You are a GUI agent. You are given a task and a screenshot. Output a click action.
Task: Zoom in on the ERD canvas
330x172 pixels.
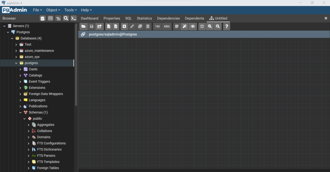210,26
